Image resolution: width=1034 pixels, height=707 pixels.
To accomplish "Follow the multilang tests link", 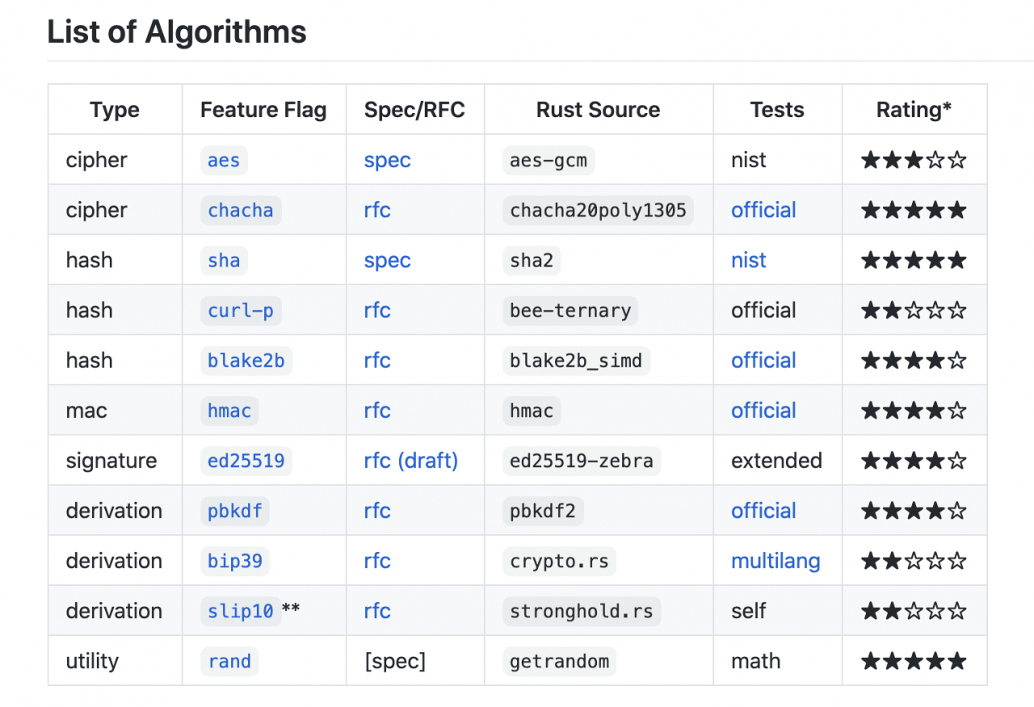I will (x=775, y=561).
